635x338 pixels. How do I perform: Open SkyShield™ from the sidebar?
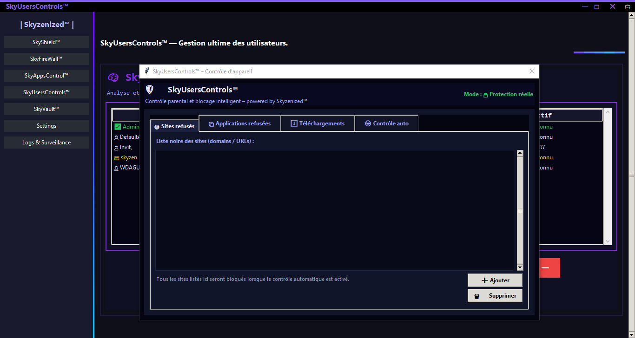[x=46, y=42]
